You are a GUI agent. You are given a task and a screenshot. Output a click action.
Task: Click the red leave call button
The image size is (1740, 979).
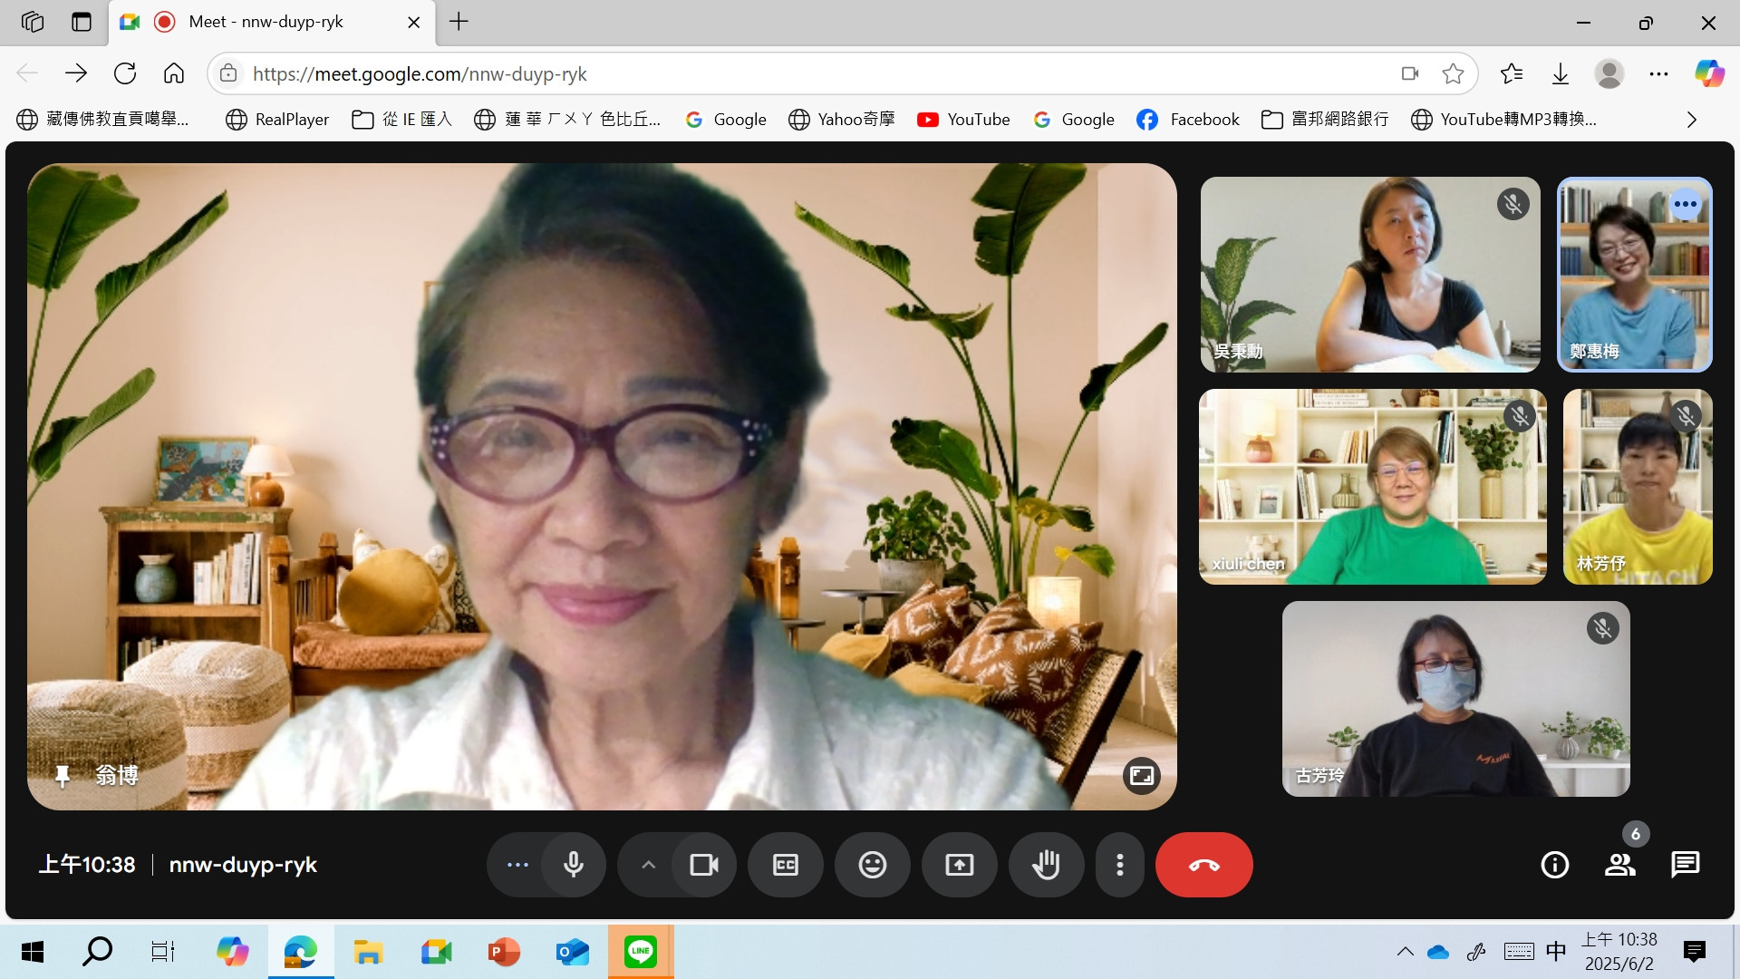click(1203, 865)
